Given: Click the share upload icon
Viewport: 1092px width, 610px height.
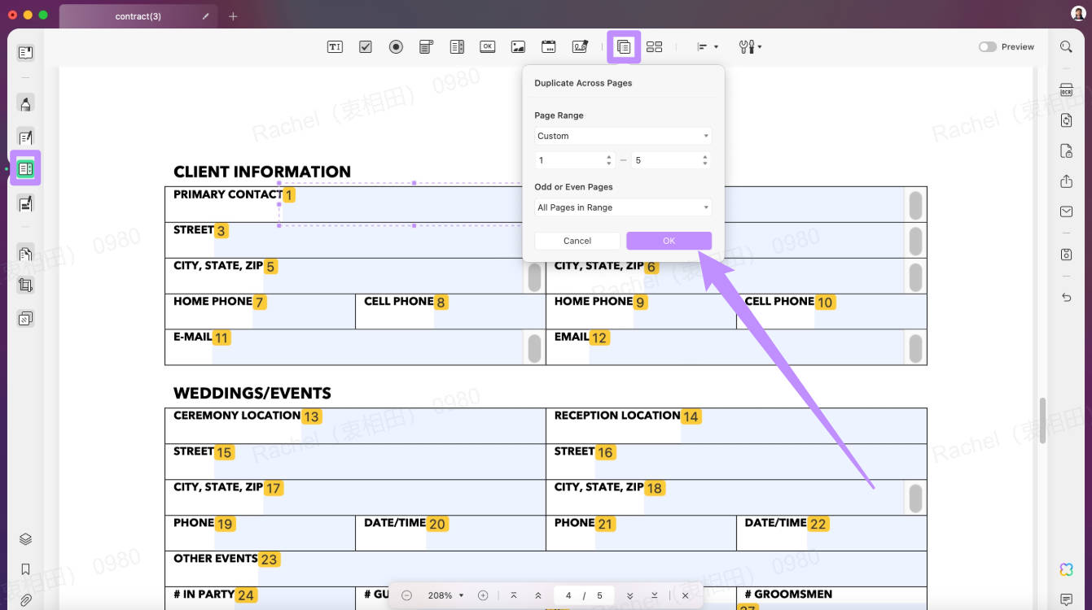Looking at the screenshot, I should [x=1066, y=181].
